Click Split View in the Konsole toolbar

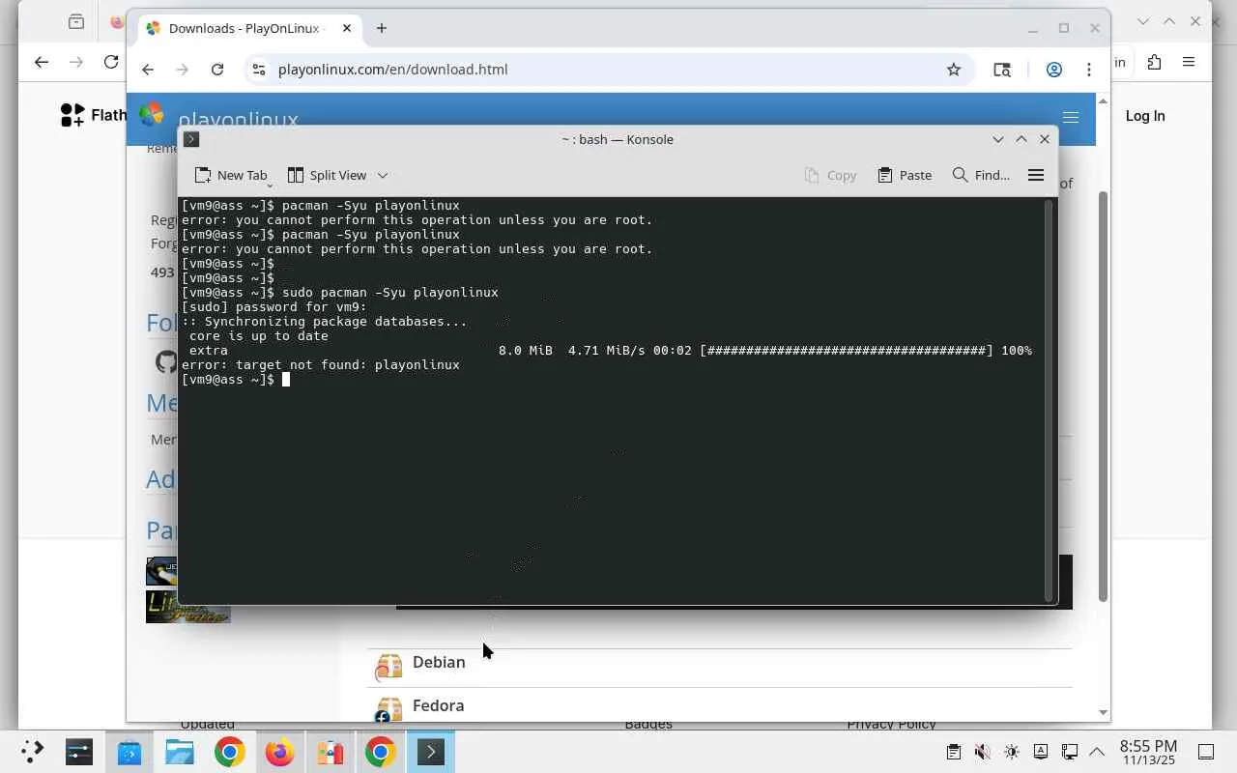pyautogui.click(x=328, y=175)
